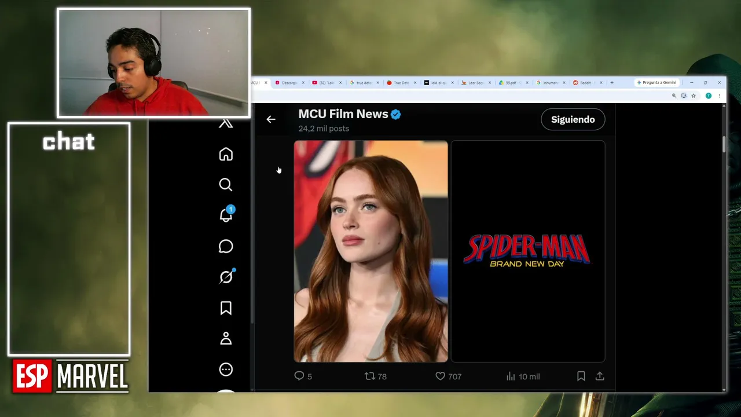741x417 pixels.
Task: Open the X chat messages icon
Action: tap(226, 246)
